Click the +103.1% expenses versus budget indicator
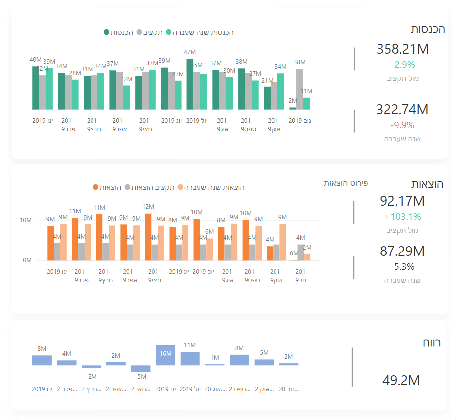This screenshot has width=458, height=420. pyautogui.click(x=402, y=217)
